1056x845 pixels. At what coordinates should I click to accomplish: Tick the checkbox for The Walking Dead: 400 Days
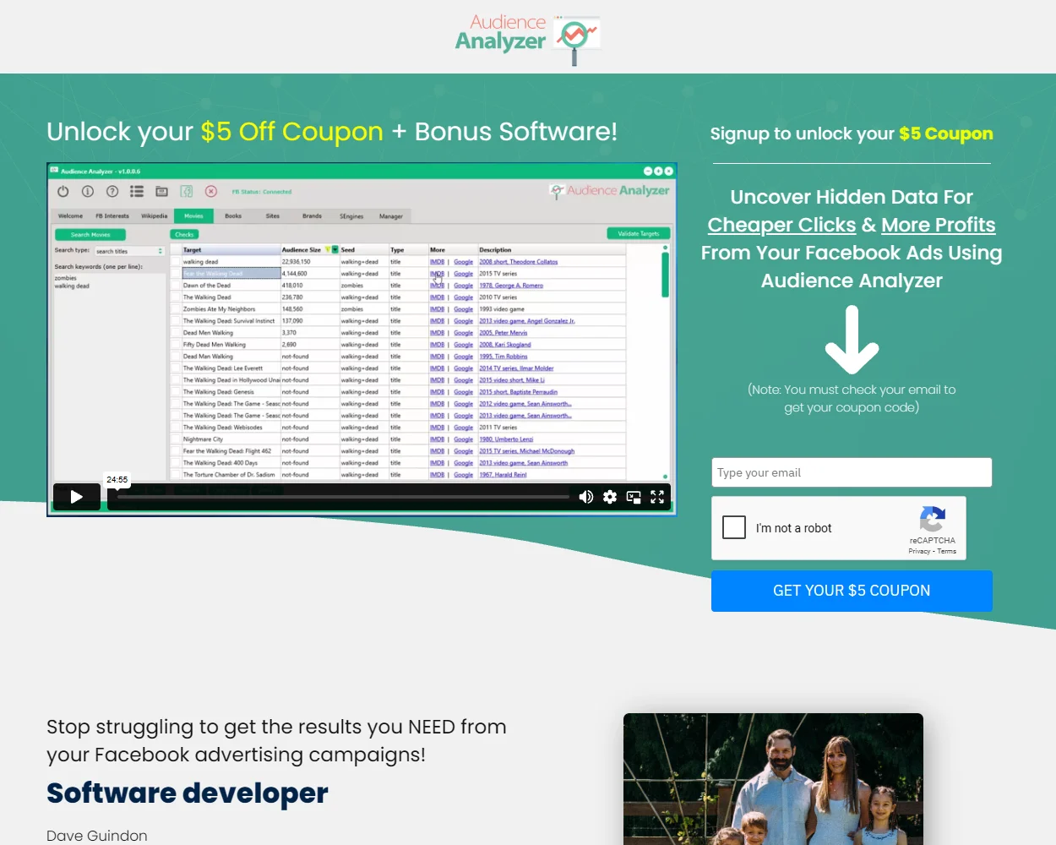point(177,463)
